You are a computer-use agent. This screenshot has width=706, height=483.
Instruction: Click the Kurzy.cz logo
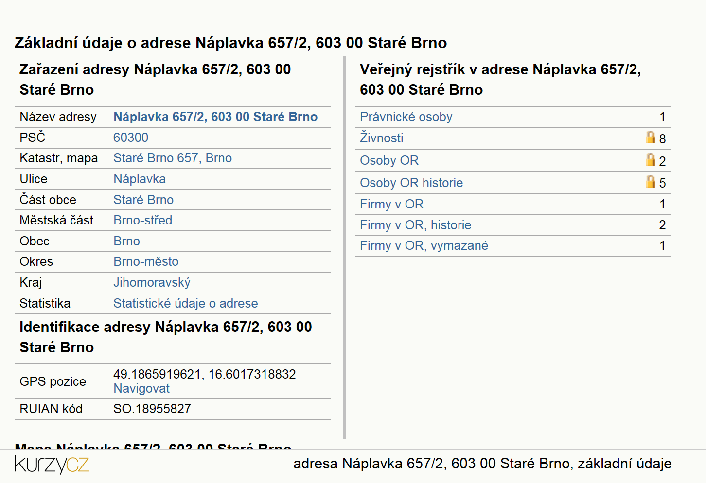click(52, 465)
